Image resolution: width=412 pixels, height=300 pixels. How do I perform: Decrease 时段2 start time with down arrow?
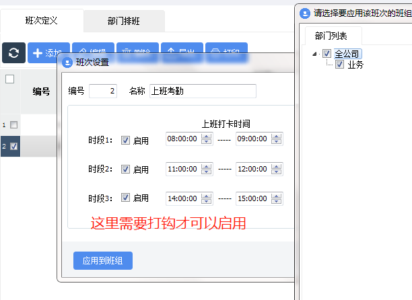click(206, 172)
